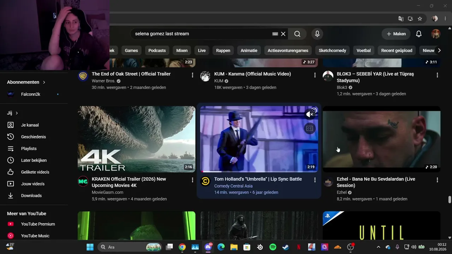The image size is (452, 254).
Task: Clear the search box with the X icon
Action: click(x=283, y=34)
